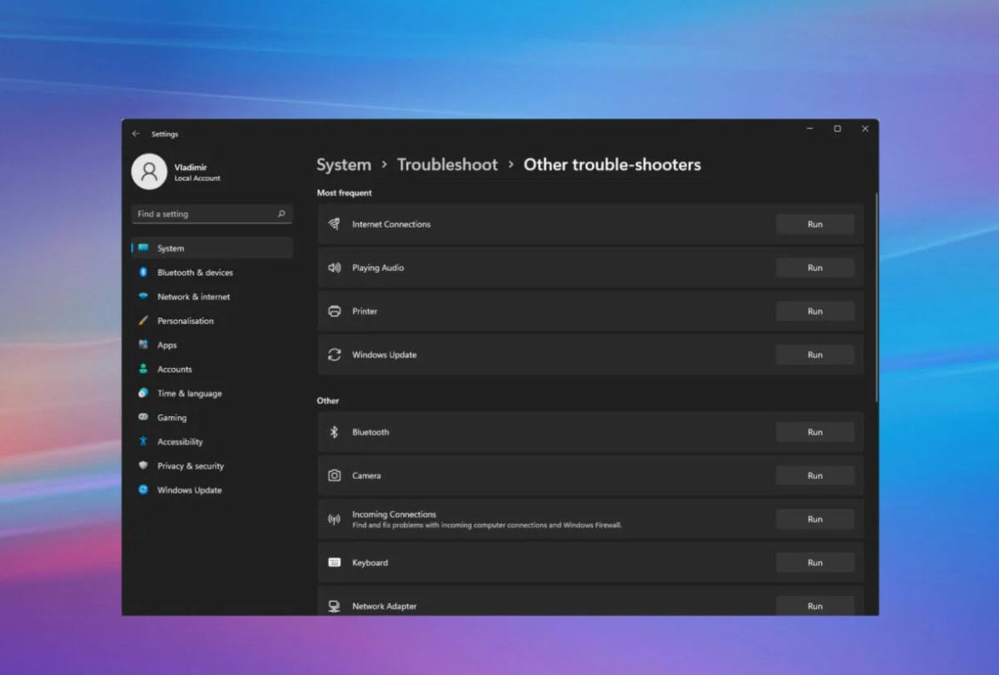
Task: Click the Bluetooth troubleshooter icon
Action: coord(335,432)
